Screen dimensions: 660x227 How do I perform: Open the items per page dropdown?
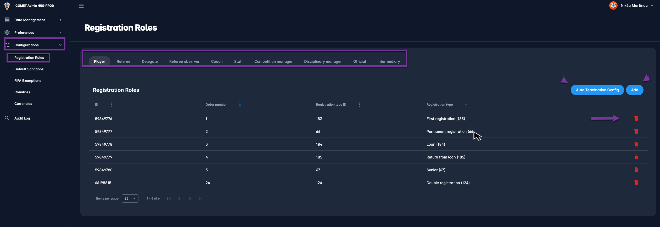[130, 198]
